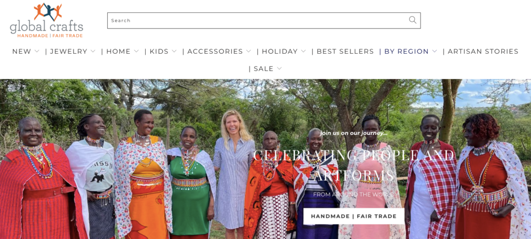
Task: Expand the HOME menu chevron
Action: (x=136, y=51)
